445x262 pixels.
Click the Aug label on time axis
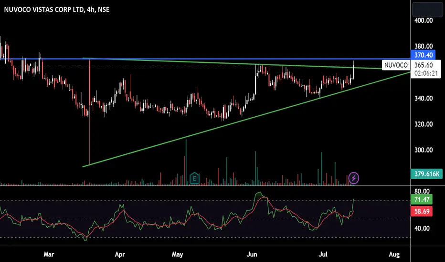click(394, 254)
